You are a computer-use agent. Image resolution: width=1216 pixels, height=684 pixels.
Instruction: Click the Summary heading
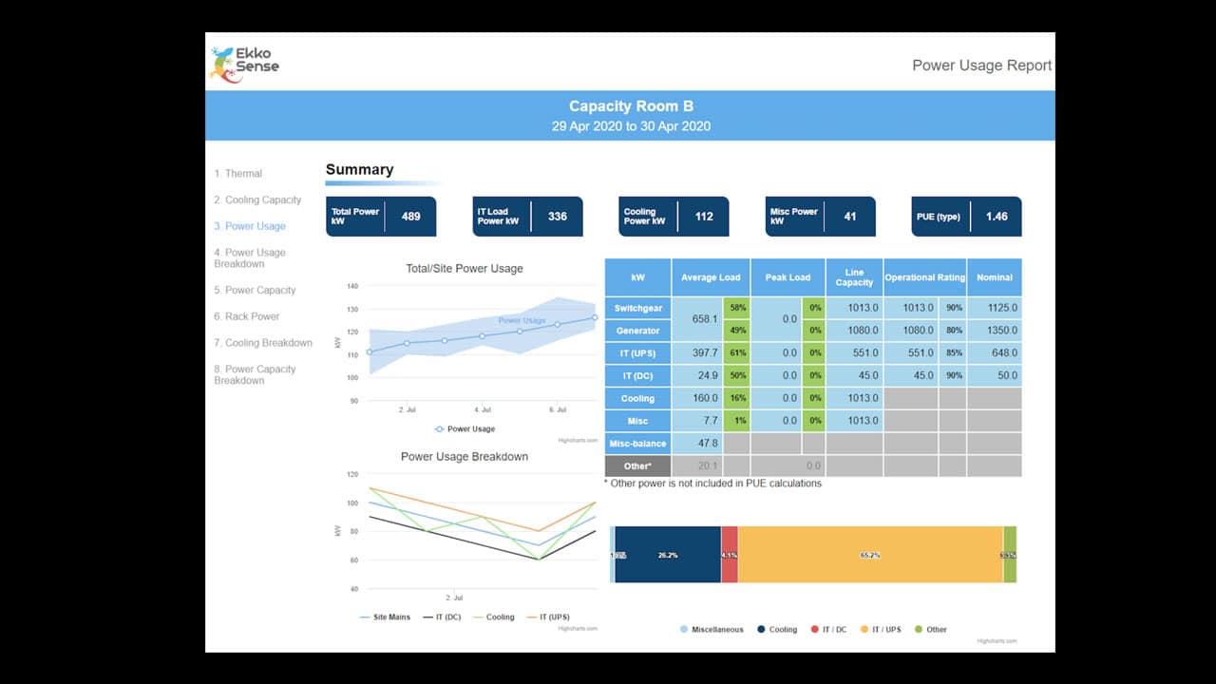click(x=359, y=170)
